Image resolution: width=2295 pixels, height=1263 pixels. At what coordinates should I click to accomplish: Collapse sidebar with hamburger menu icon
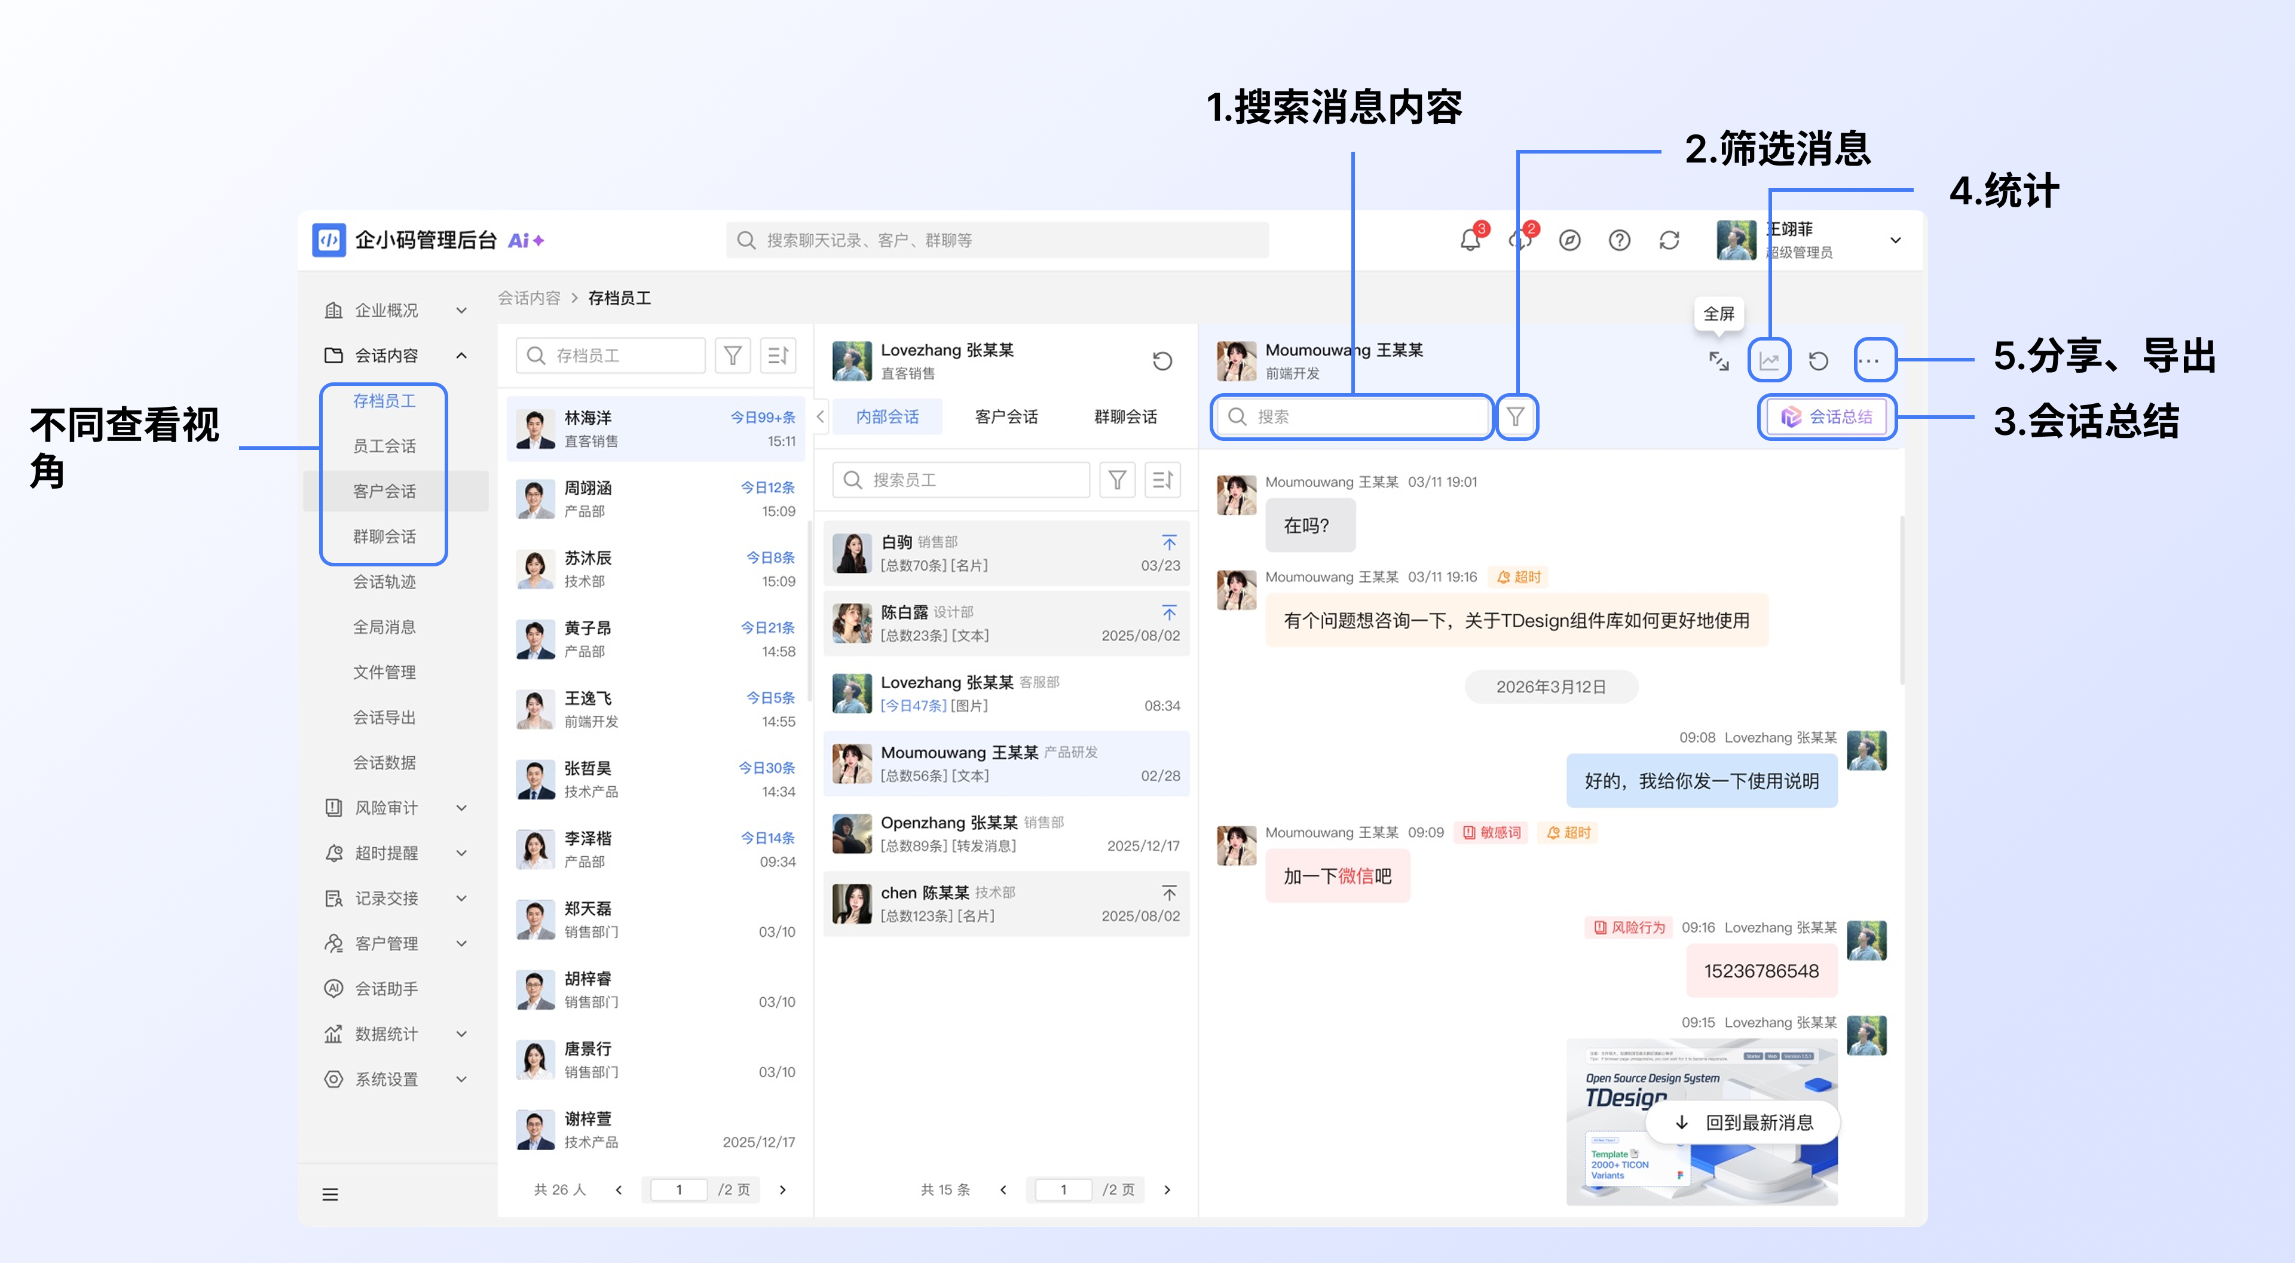tap(331, 1194)
